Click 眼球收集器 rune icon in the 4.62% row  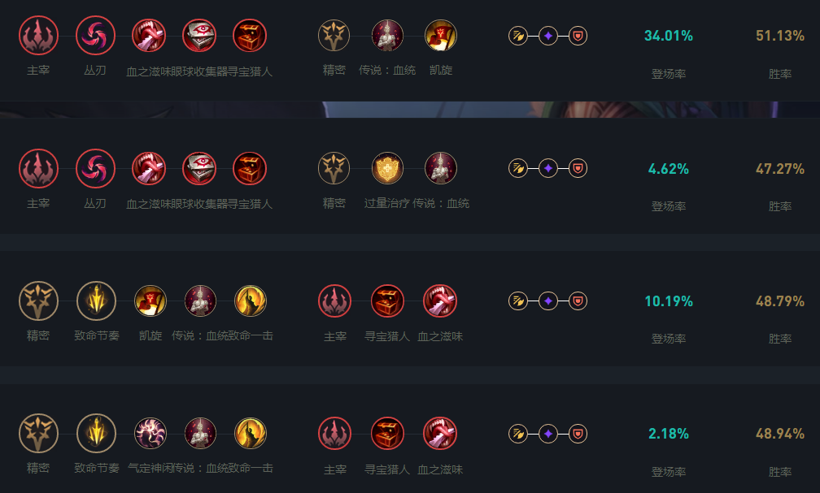click(x=199, y=168)
